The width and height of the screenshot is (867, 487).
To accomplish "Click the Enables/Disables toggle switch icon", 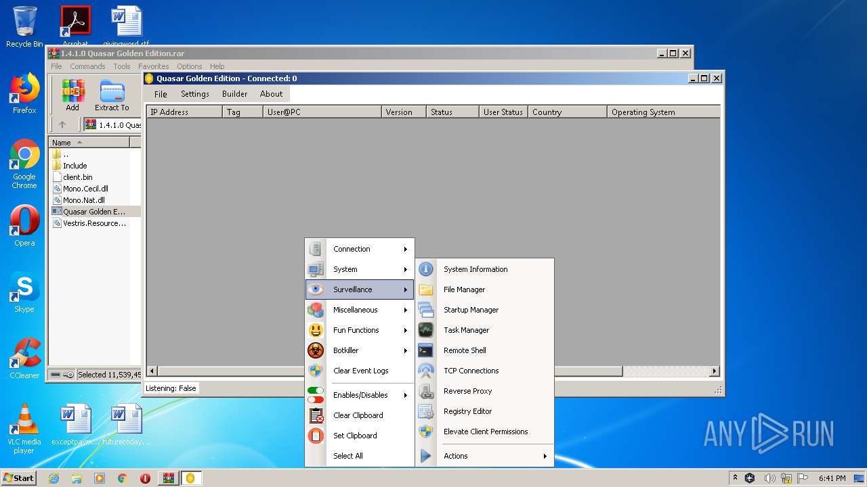I will (x=316, y=395).
